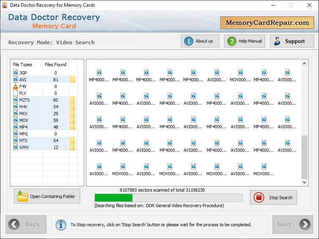This screenshot has width=319, height=239.
Task: Select the AVI row in the file types list
Action: (x=36, y=79)
